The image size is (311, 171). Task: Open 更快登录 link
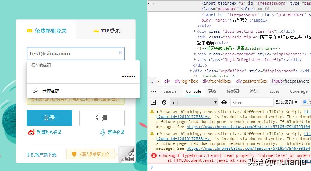[x=116, y=133]
